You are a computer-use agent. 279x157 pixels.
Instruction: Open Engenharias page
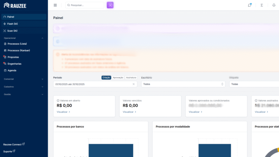pos(24,64)
